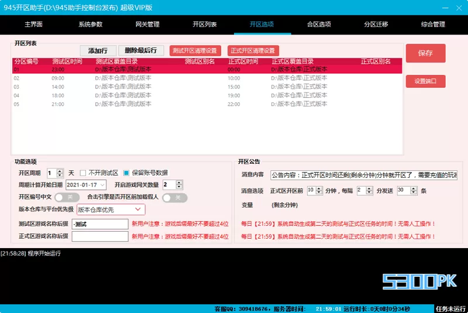Click the 21:00 test time cell
This screenshot has height=313, width=468.
coord(57,104)
